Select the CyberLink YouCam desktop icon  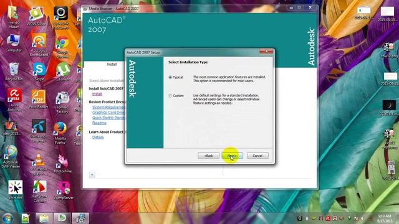(x=61, y=17)
